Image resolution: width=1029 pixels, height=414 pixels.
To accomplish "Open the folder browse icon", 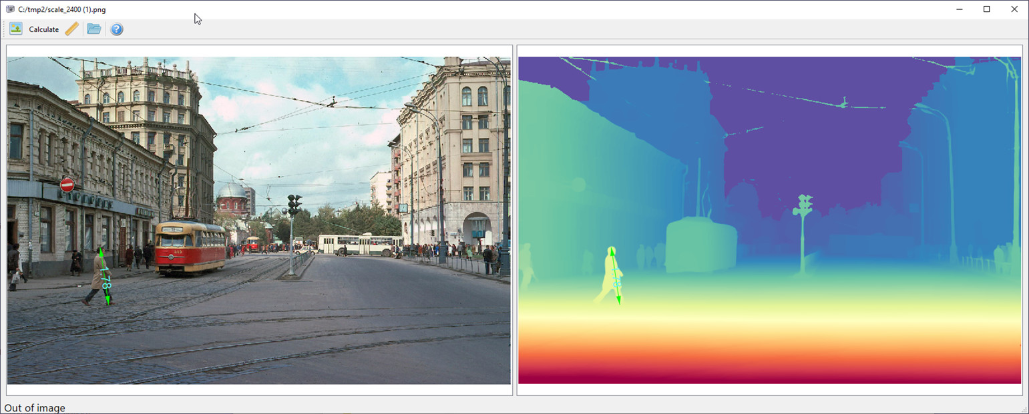I will [x=94, y=29].
